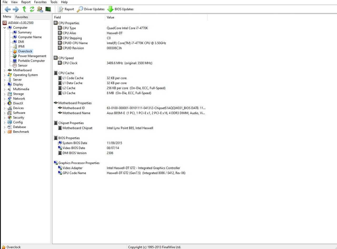Screen dimensions: 337x249
Task: Sort by the Field column header
Action: [x=79, y=17]
